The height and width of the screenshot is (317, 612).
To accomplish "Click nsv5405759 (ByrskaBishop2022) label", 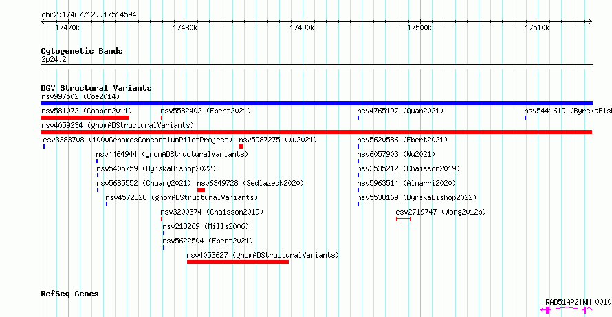I will pyautogui.click(x=156, y=168).
